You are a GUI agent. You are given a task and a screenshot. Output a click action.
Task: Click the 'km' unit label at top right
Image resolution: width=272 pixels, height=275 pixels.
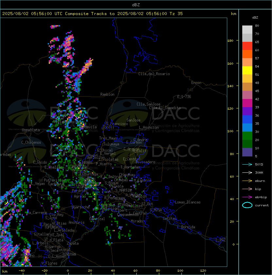233,14
